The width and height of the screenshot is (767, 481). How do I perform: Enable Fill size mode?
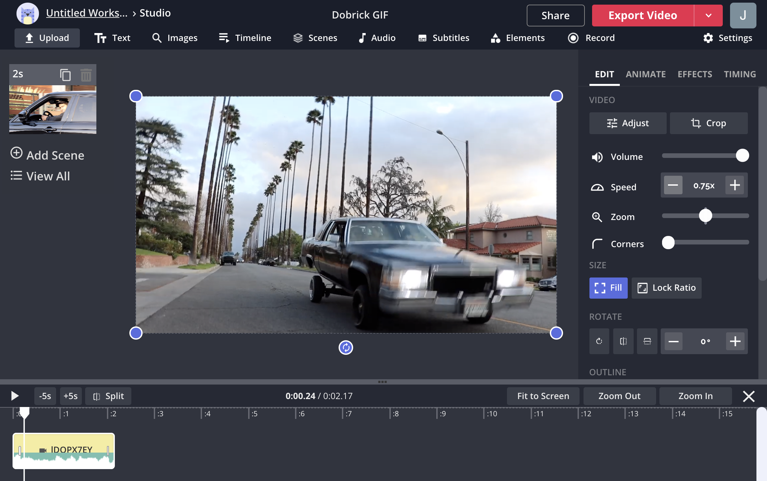pyautogui.click(x=608, y=288)
